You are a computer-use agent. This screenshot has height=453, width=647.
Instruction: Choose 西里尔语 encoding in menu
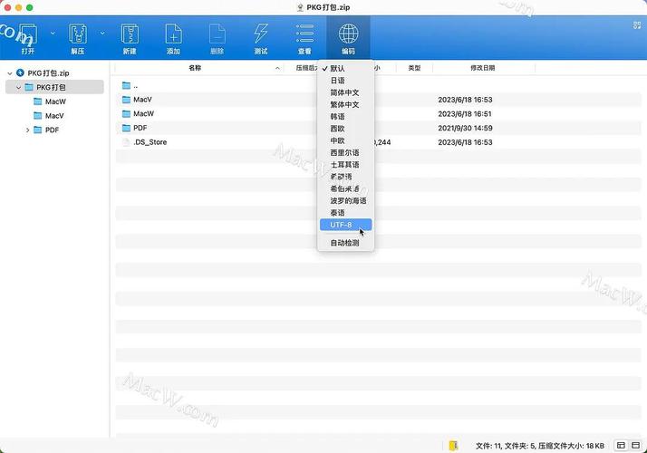pyautogui.click(x=346, y=152)
